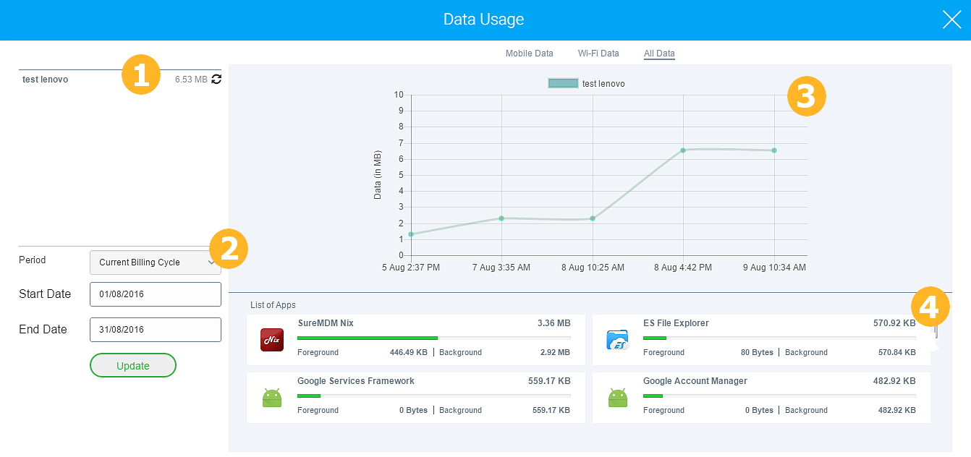Open the Start Date field picker
The height and width of the screenshot is (457, 971).
pyautogui.click(x=155, y=294)
